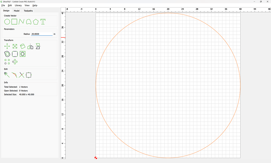Click the Radius input field
Viewport: 271px width, 163px height.
point(42,34)
